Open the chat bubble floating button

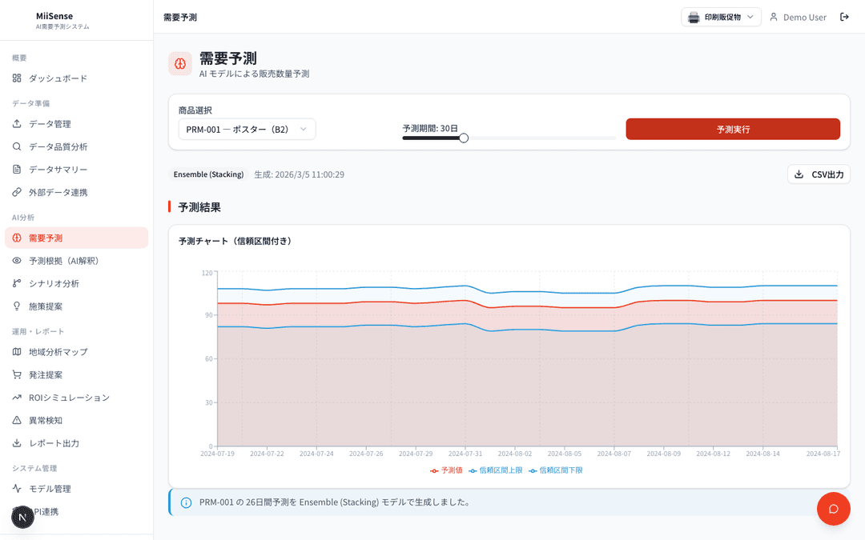point(834,509)
